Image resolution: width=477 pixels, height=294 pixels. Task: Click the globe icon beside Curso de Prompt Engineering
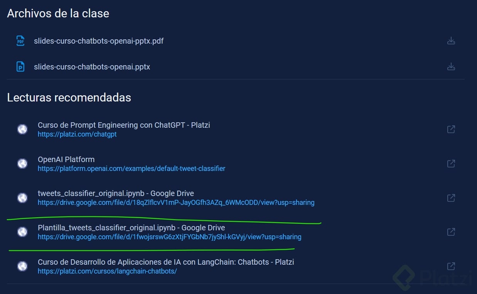click(x=22, y=129)
